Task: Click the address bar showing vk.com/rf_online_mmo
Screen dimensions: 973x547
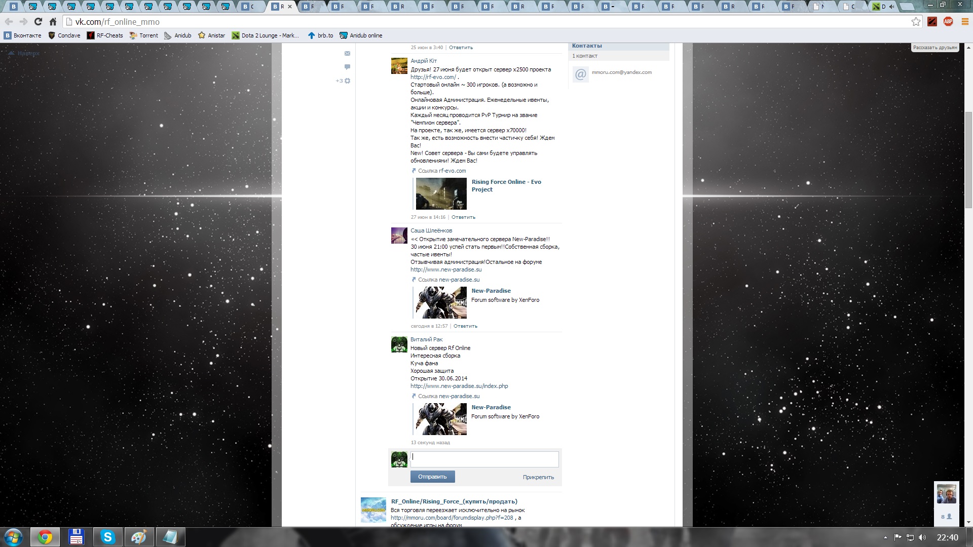Action: [x=486, y=22]
